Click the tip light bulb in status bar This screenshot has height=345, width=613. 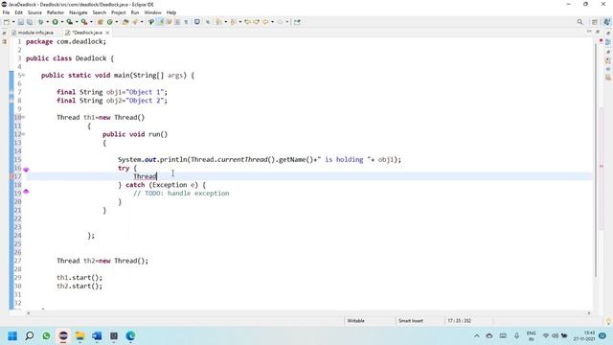click(x=608, y=322)
